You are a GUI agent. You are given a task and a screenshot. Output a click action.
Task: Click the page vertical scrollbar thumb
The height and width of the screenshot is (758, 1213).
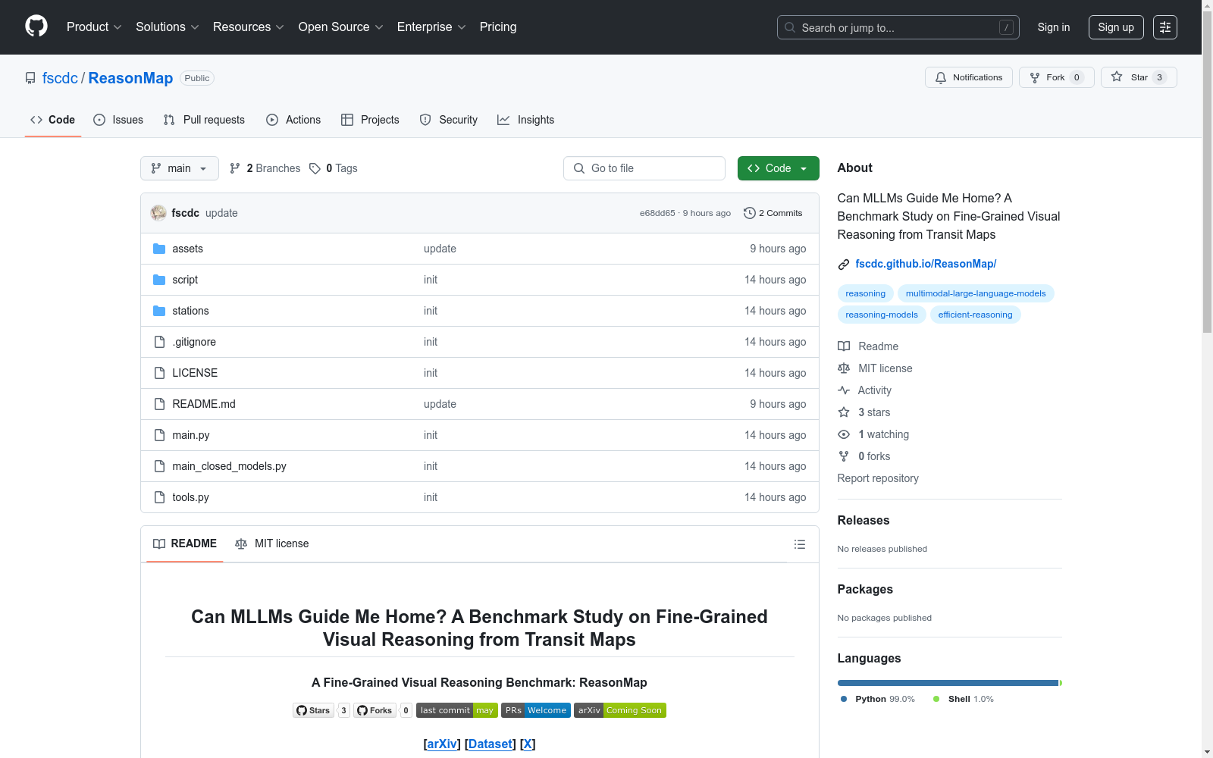1207,171
